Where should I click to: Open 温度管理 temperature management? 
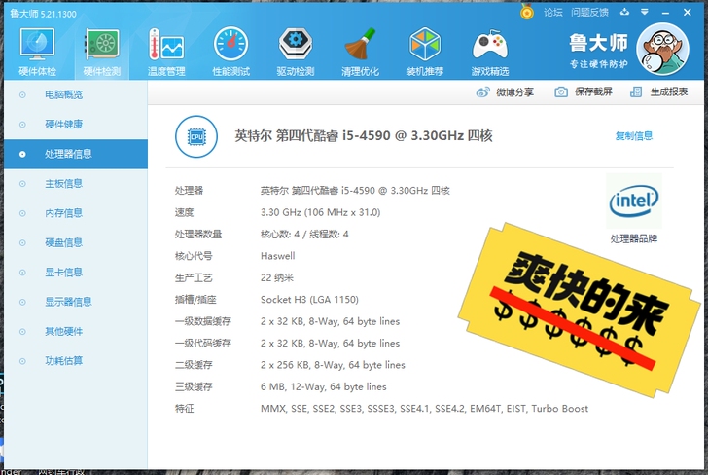[x=166, y=52]
